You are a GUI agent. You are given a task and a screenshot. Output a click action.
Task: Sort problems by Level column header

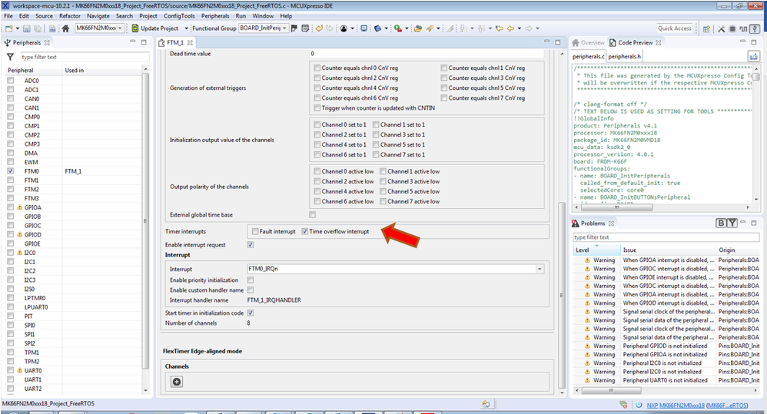596,250
